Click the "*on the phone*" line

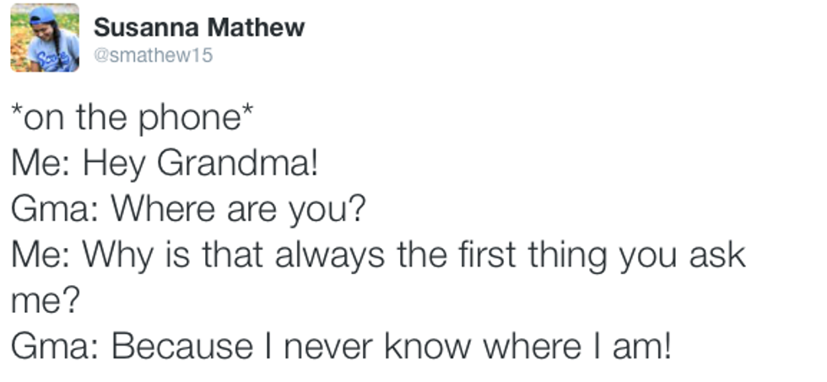click(131, 119)
